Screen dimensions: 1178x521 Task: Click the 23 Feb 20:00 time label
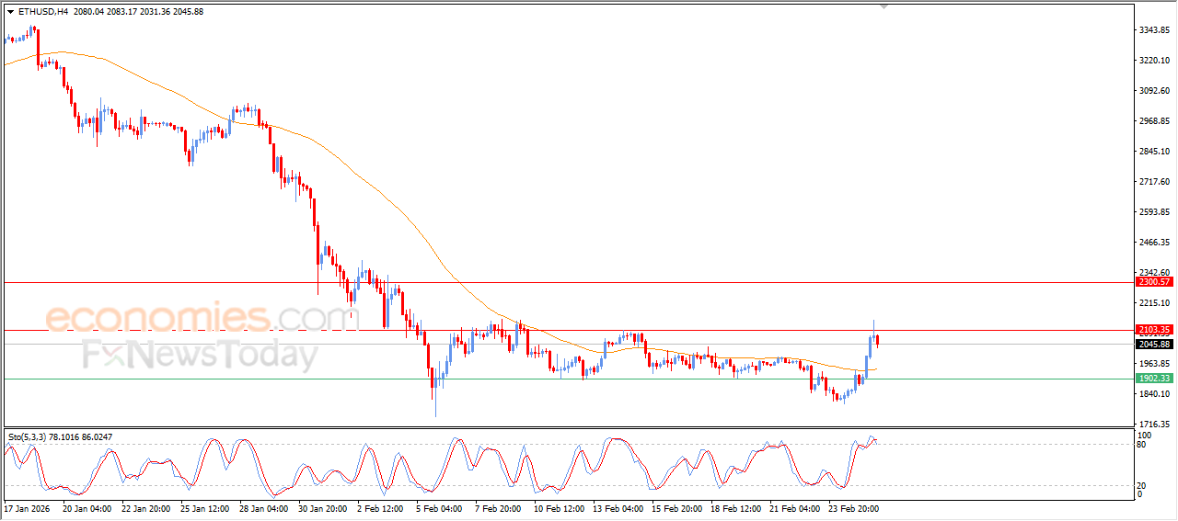coord(852,507)
